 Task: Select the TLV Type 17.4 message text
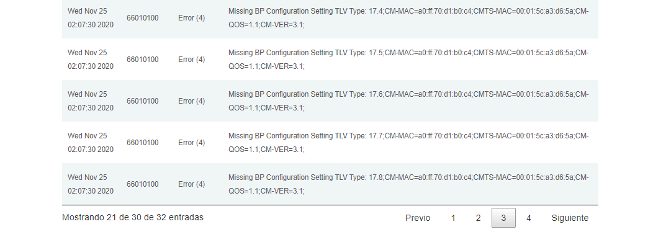pos(408,18)
